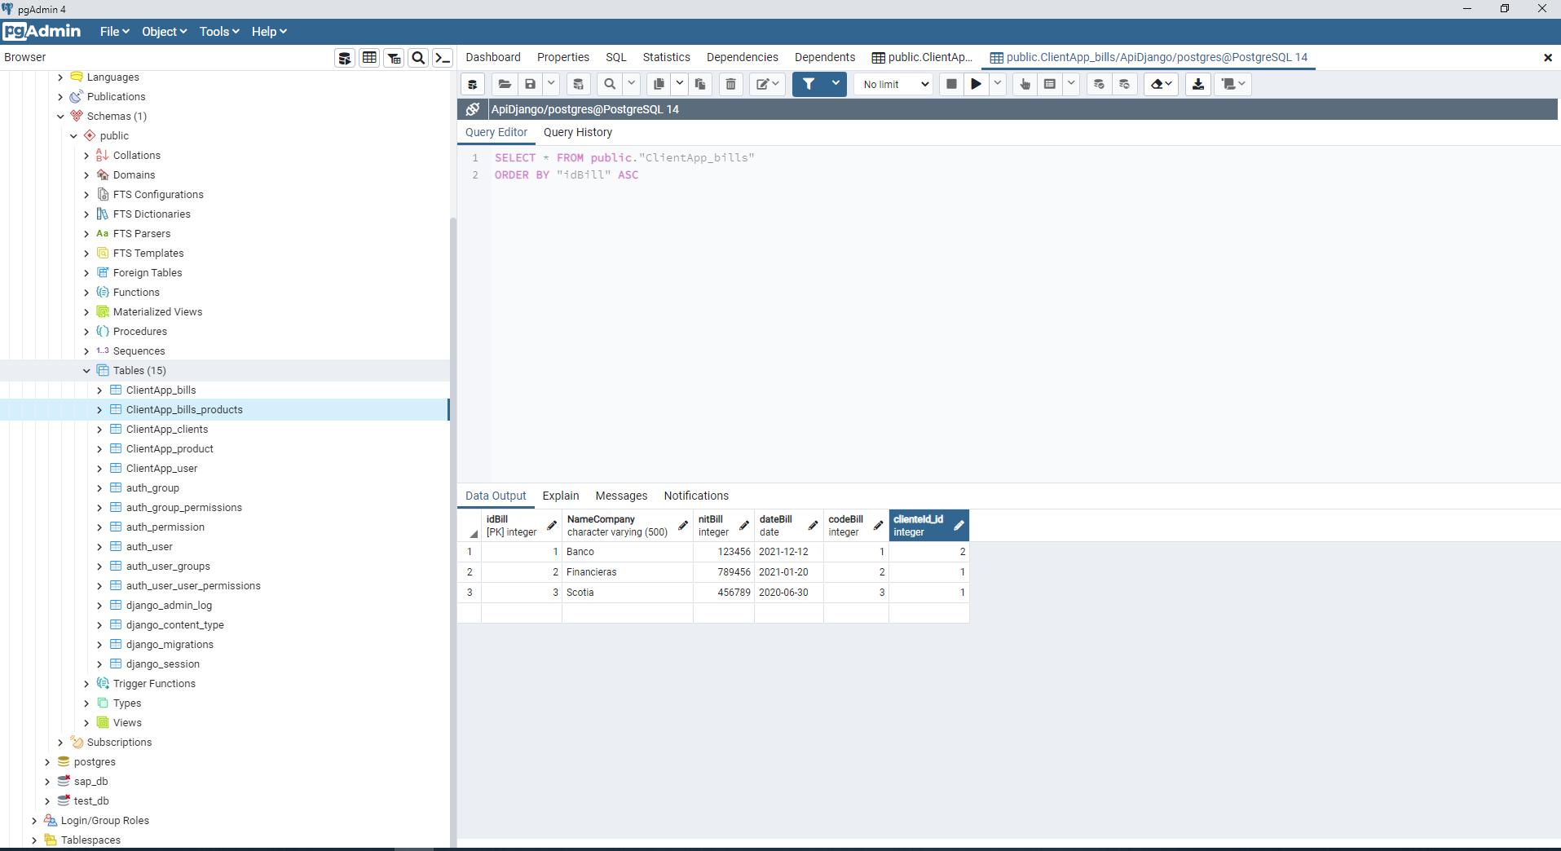The height and width of the screenshot is (851, 1561).
Task: Expand the auth_user tree node
Action: (100, 546)
